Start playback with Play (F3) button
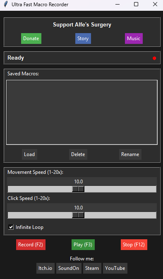163x279 pixels. tap(83, 245)
